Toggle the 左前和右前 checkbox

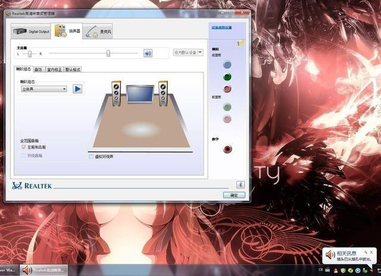point(24,147)
